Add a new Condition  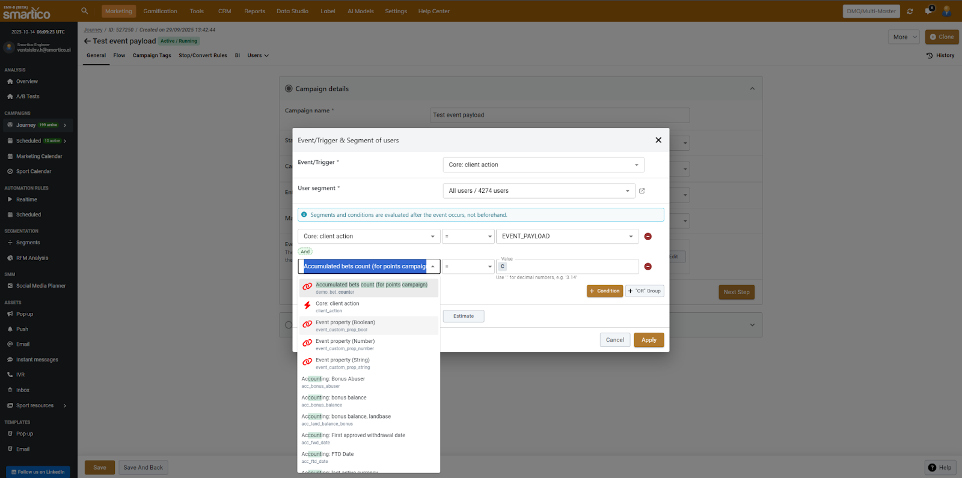[x=605, y=291]
